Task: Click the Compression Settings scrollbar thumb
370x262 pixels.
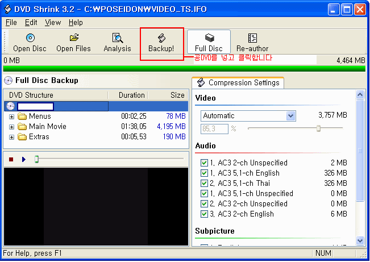Action: pyautogui.click(x=360, y=151)
